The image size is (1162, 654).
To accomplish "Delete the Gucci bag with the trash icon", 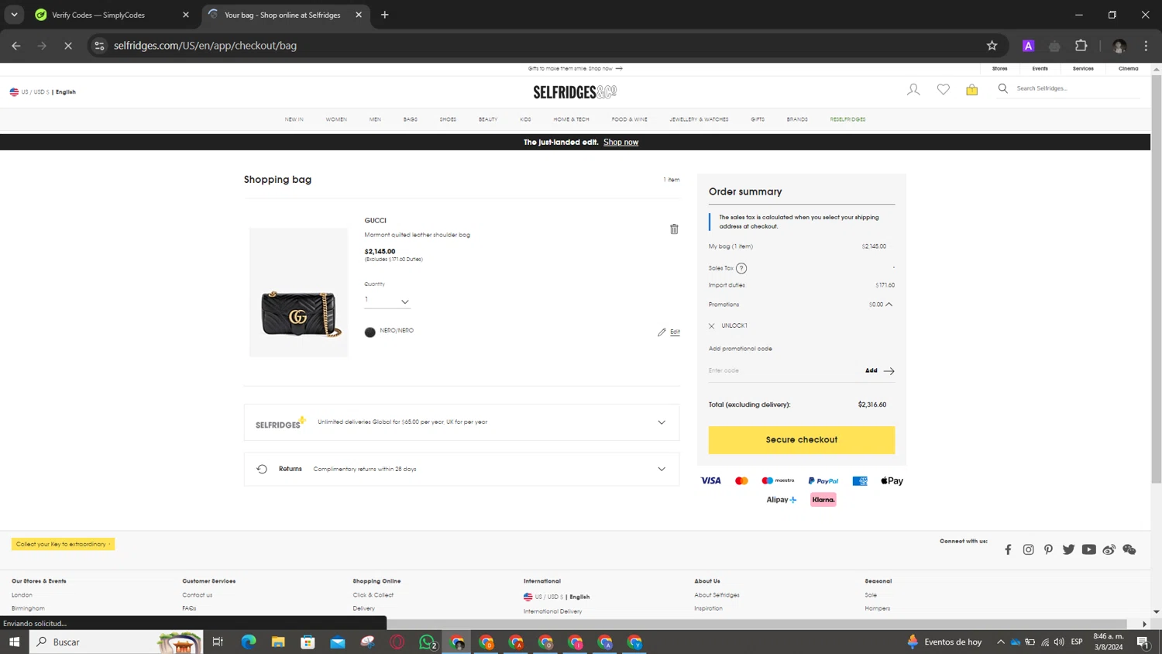I will point(674,229).
